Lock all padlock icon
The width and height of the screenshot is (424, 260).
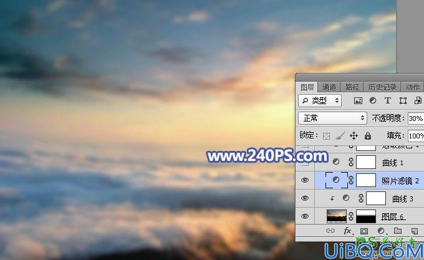click(368, 136)
